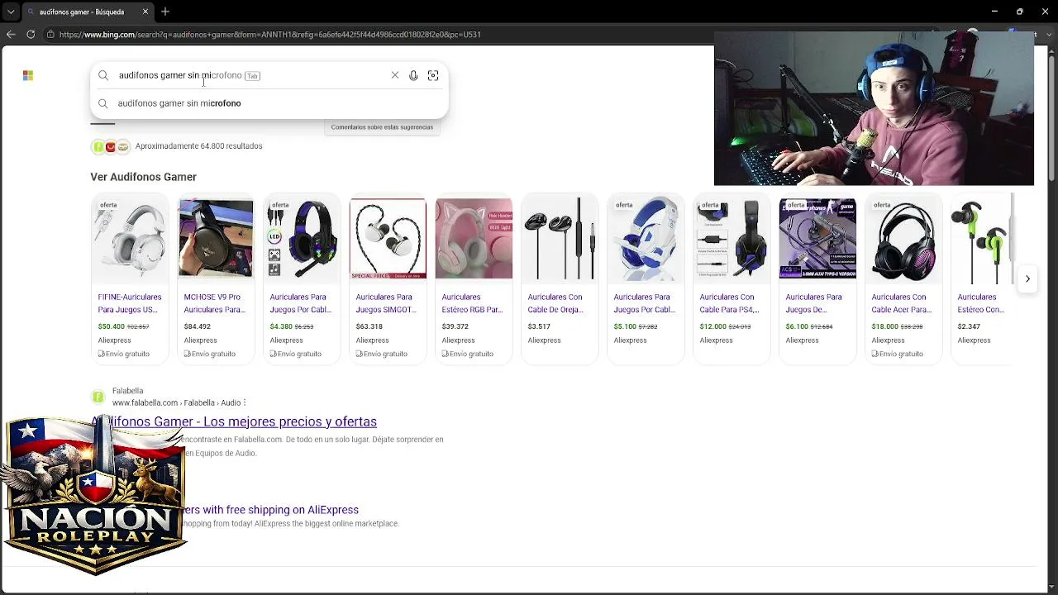Open visual search camera icon

[x=433, y=75]
